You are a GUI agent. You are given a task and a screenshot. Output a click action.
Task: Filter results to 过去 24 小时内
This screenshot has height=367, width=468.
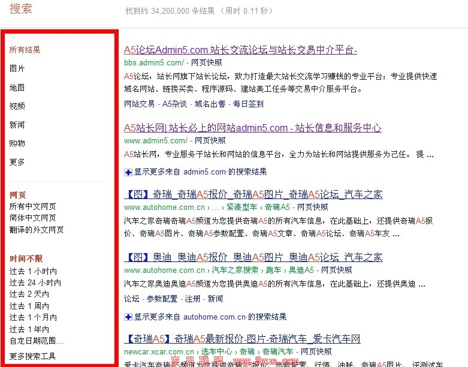pos(35,282)
